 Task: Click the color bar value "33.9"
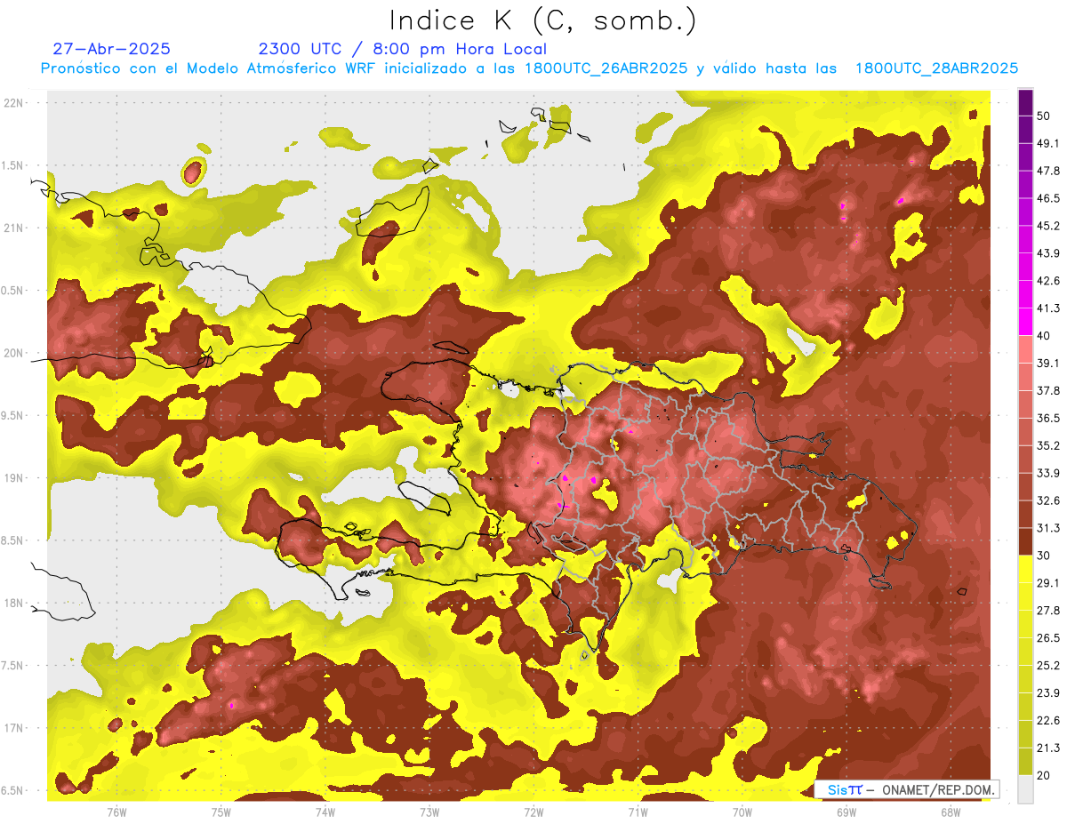point(1047,473)
